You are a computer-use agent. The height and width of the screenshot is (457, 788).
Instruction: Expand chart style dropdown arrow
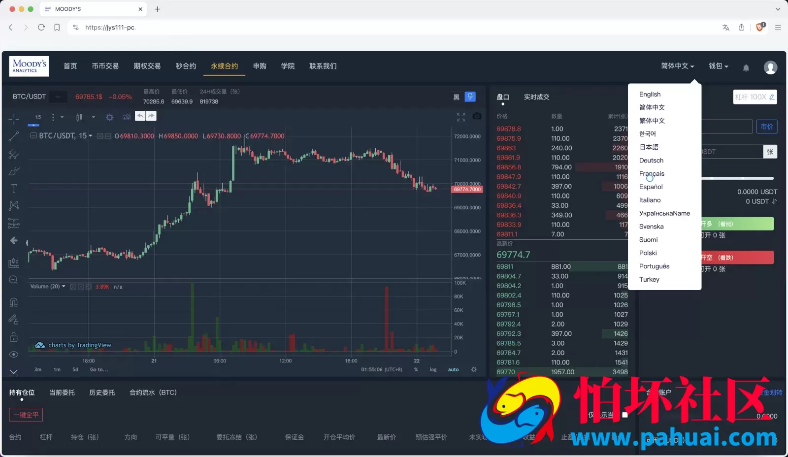(x=93, y=117)
